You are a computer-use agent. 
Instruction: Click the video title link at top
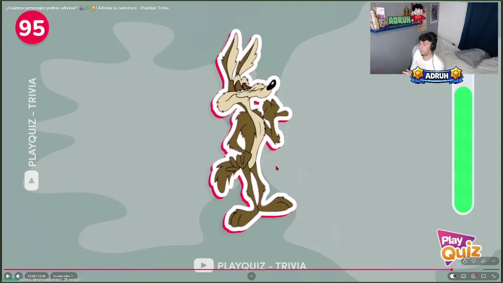pyautogui.click(x=87, y=8)
